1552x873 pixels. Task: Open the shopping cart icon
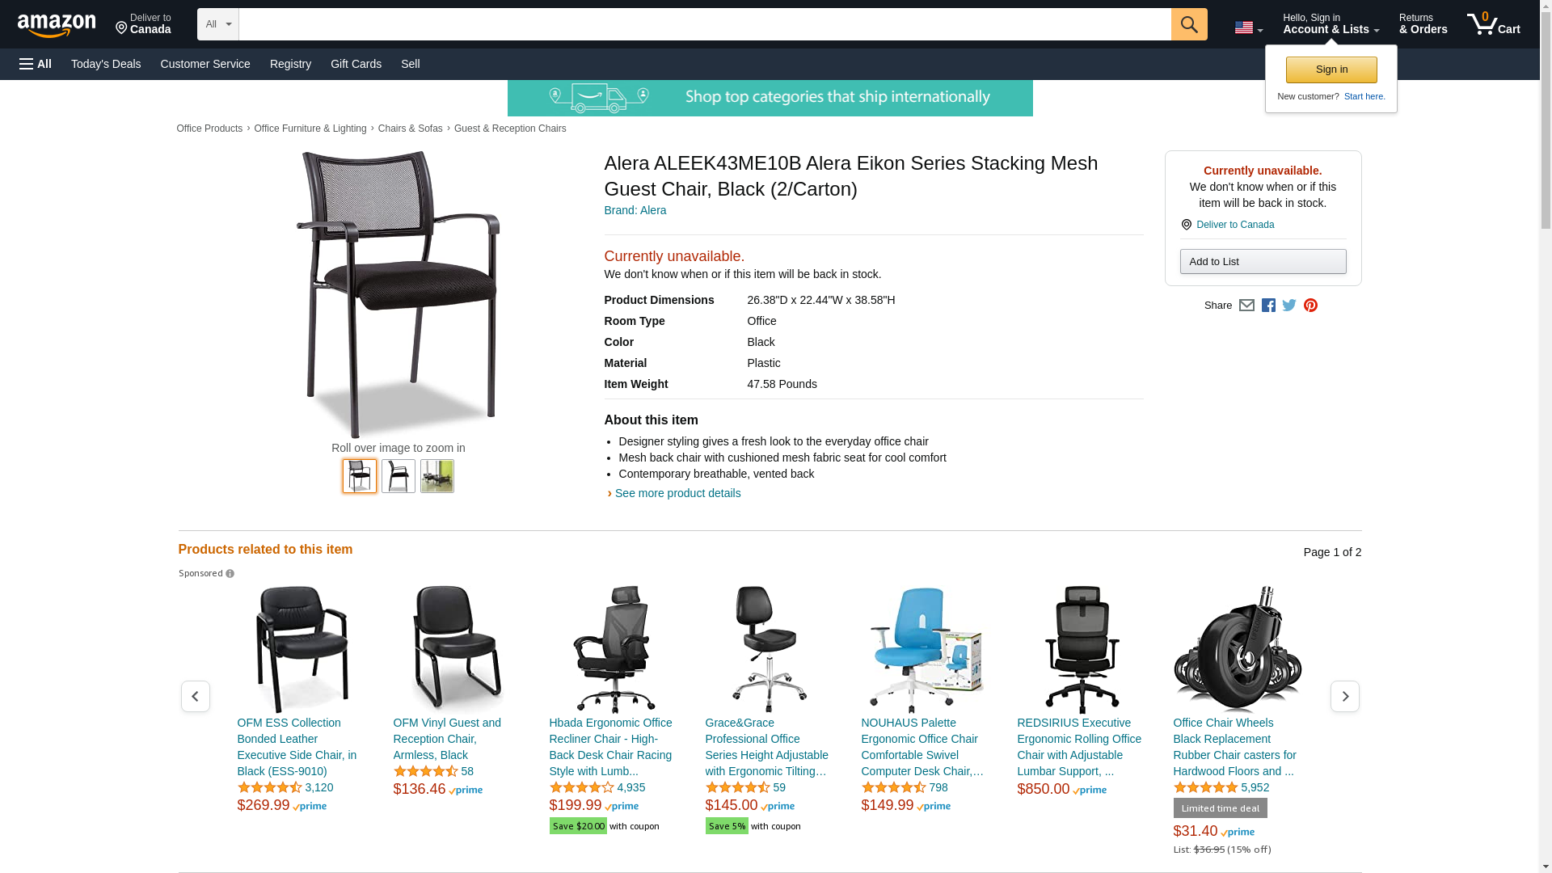click(1493, 24)
